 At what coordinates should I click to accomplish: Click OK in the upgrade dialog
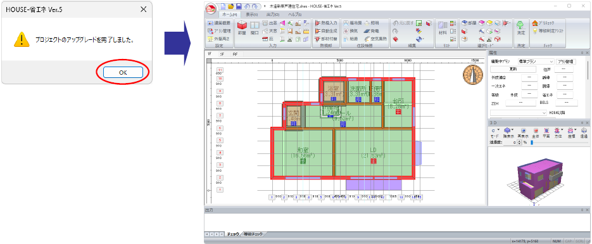(x=123, y=72)
